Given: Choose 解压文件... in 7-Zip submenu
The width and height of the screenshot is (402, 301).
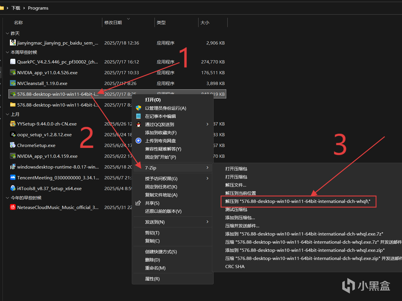Looking at the screenshot, I should tap(236, 185).
